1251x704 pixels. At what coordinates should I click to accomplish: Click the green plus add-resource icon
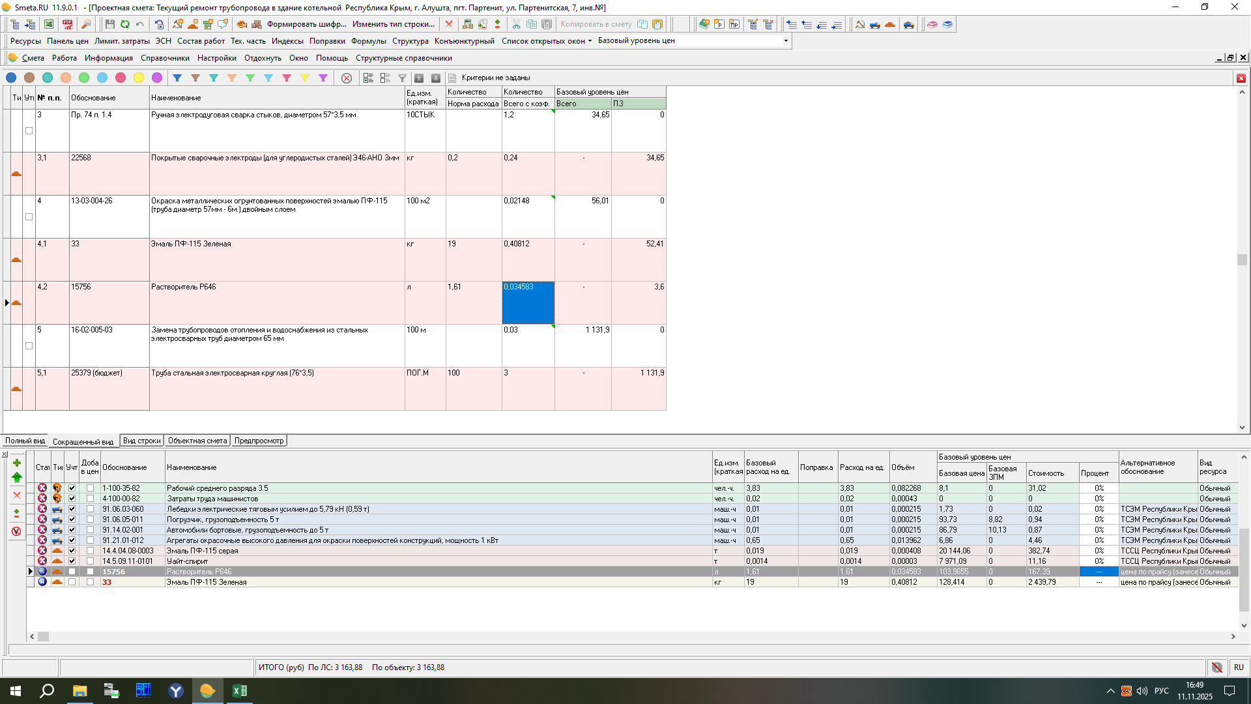click(17, 463)
